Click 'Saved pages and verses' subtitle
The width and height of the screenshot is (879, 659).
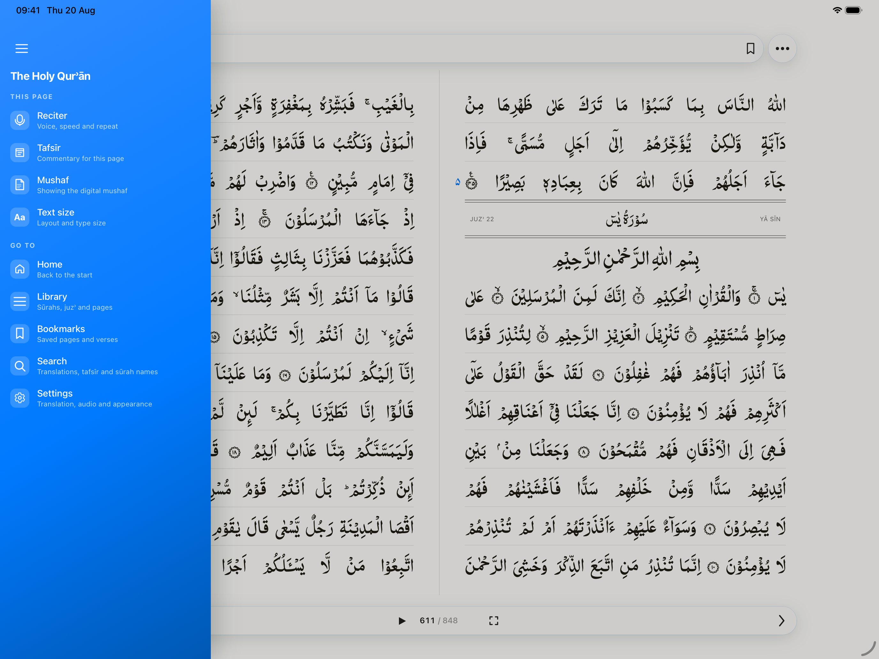pyautogui.click(x=78, y=340)
